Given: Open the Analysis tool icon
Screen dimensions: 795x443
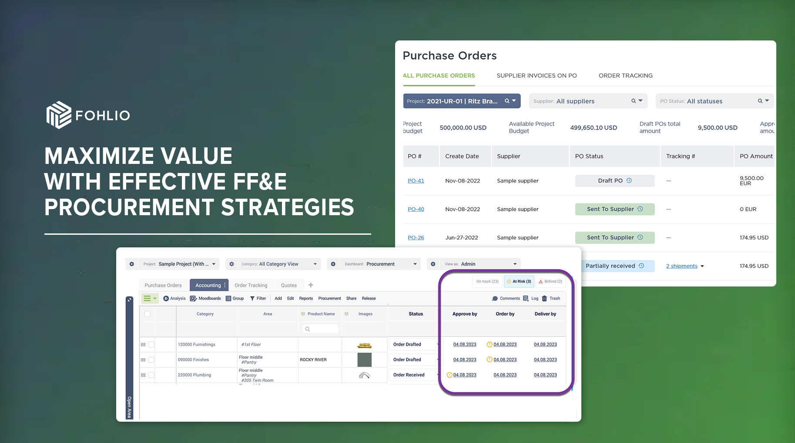Looking at the screenshot, I should pos(166,298).
